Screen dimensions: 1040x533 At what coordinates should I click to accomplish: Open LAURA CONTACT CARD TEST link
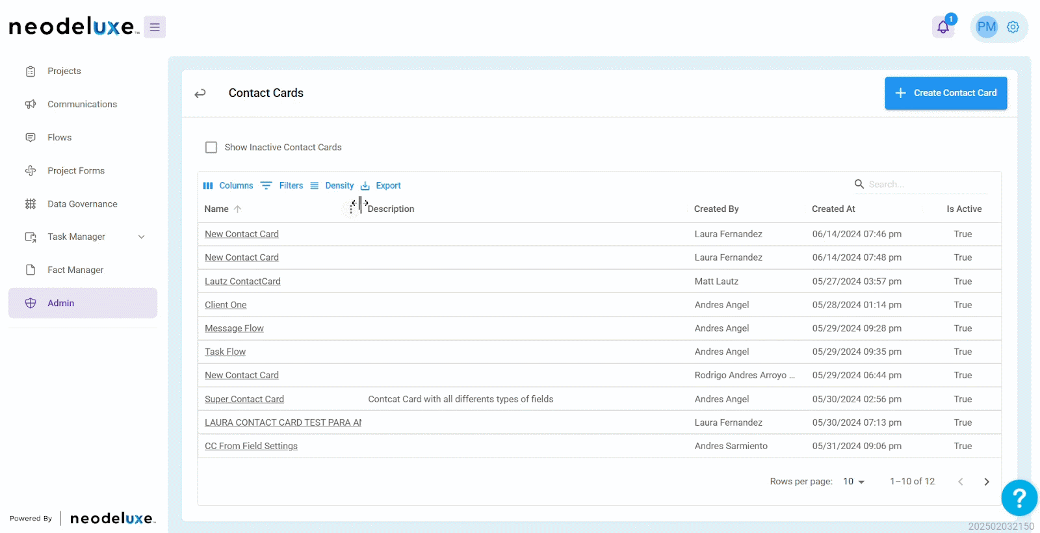[283, 422]
